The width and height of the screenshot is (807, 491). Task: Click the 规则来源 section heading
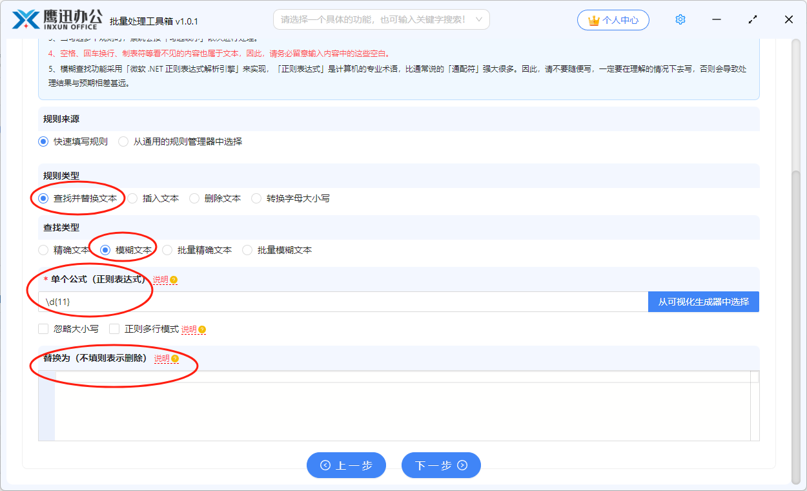pos(61,120)
